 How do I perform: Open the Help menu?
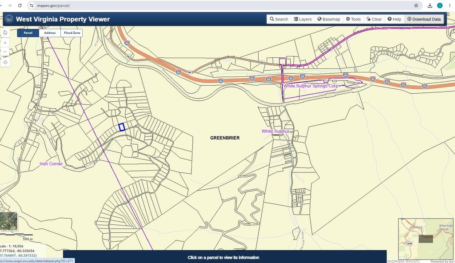click(x=395, y=19)
